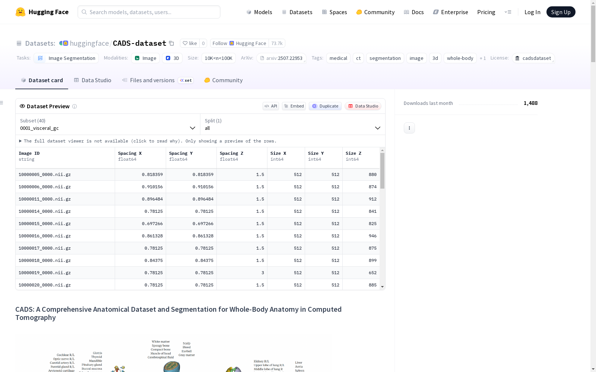Screen dimensions: 596x372
Task: Click the API button in Dataset Preview
Action: pyautogui.click(x=271, y=106)
